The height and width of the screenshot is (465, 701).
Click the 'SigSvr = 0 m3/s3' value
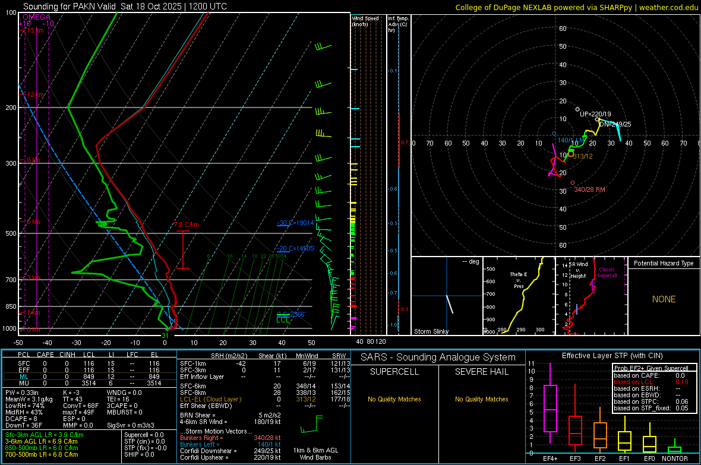coord(131,425)
